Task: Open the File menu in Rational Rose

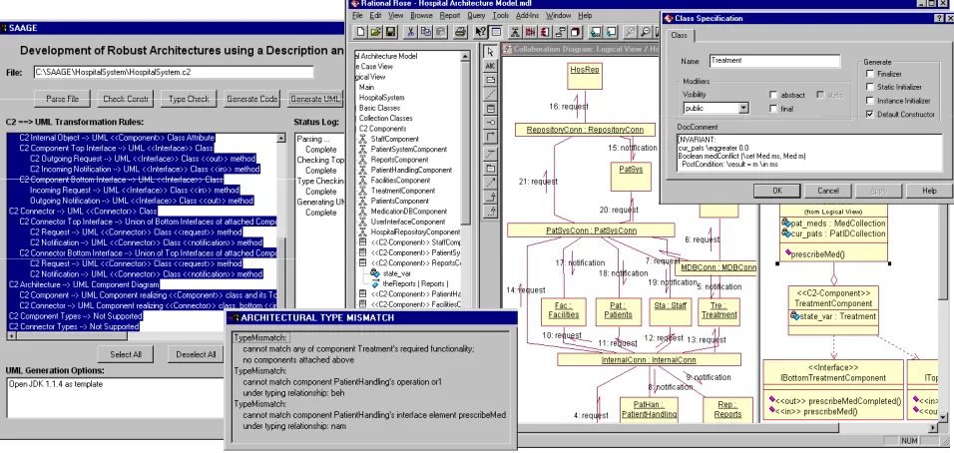Action: 357,15
